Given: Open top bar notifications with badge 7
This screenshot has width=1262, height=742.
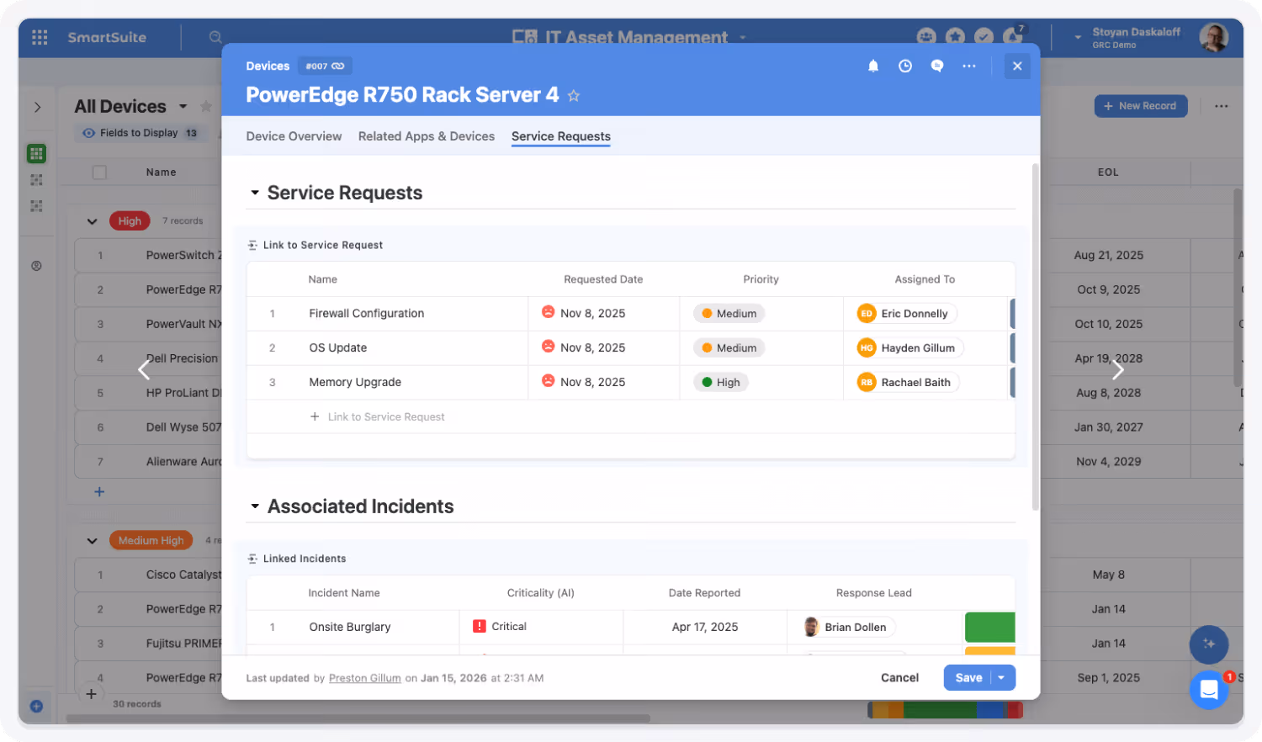Looking at the screenshot, I should point(1013,35).
